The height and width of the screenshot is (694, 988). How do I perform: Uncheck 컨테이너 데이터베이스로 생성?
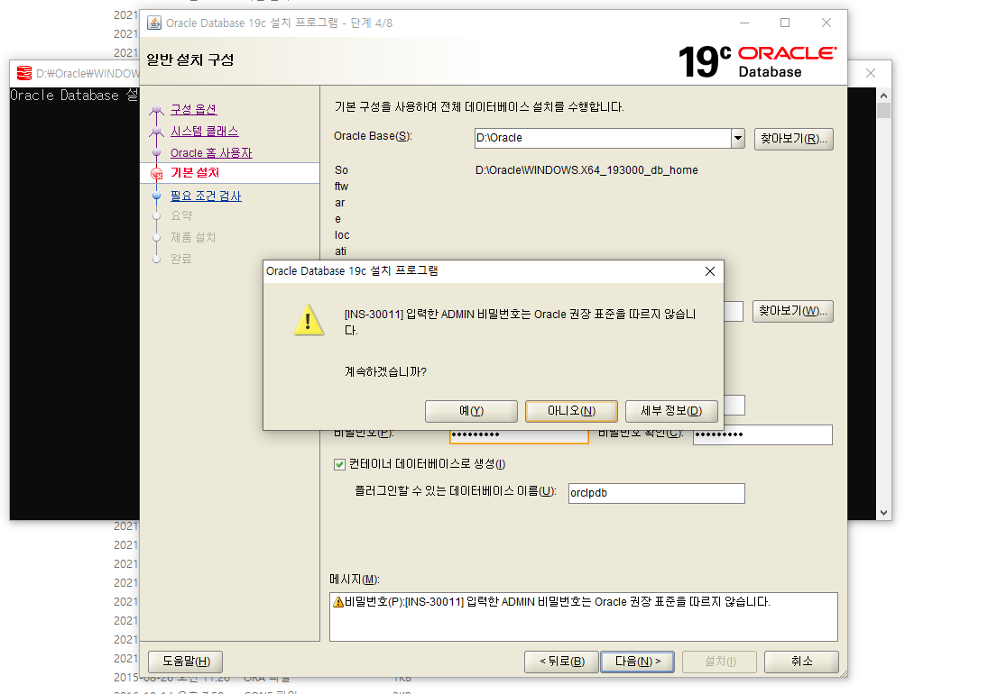pyautogui.click(x=338, y=464)
